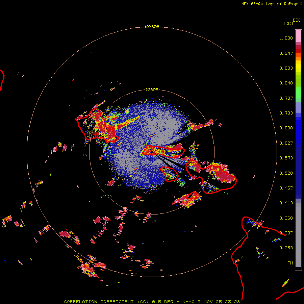Click the 0.680 scale value
304x304 pixels.
(286, 128)
